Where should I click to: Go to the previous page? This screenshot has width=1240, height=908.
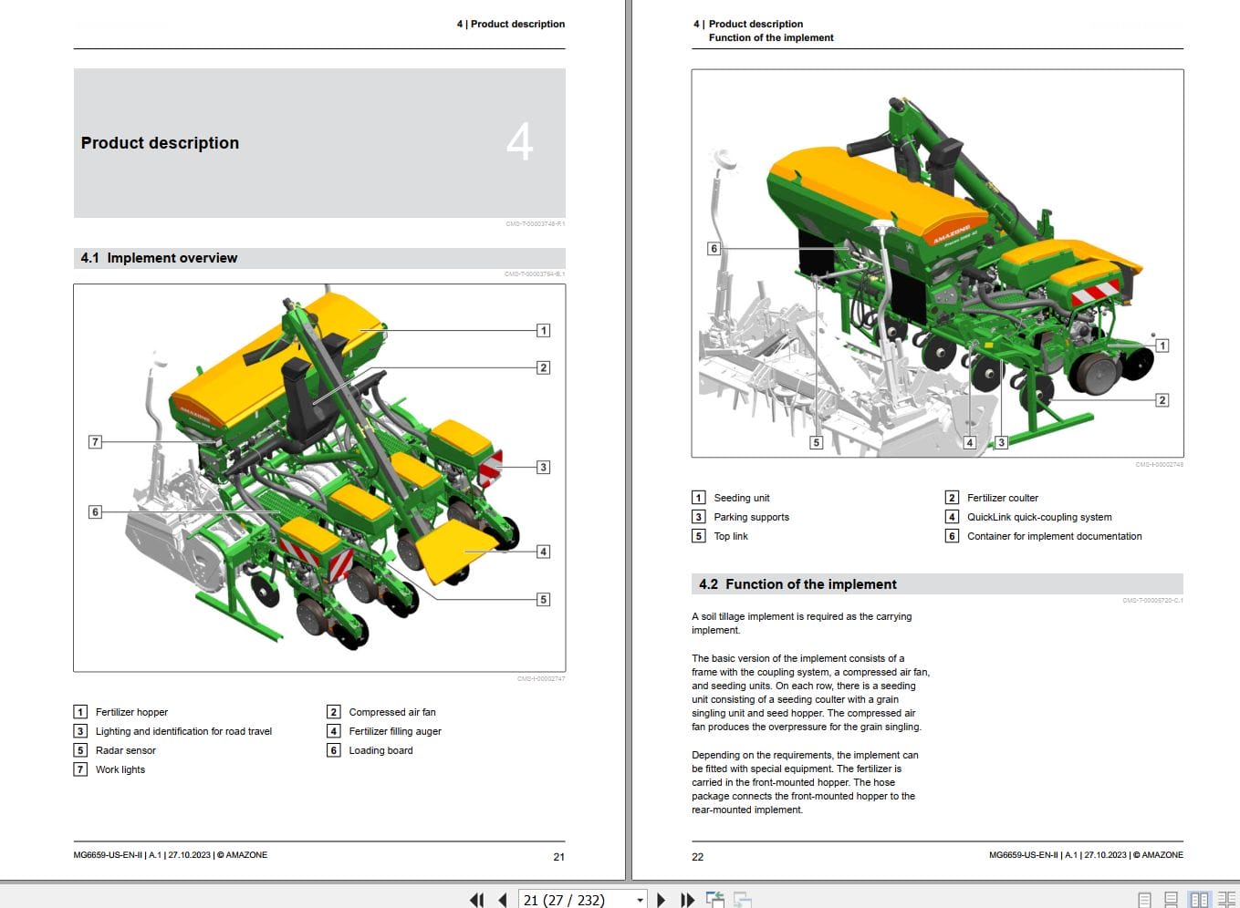503,900
